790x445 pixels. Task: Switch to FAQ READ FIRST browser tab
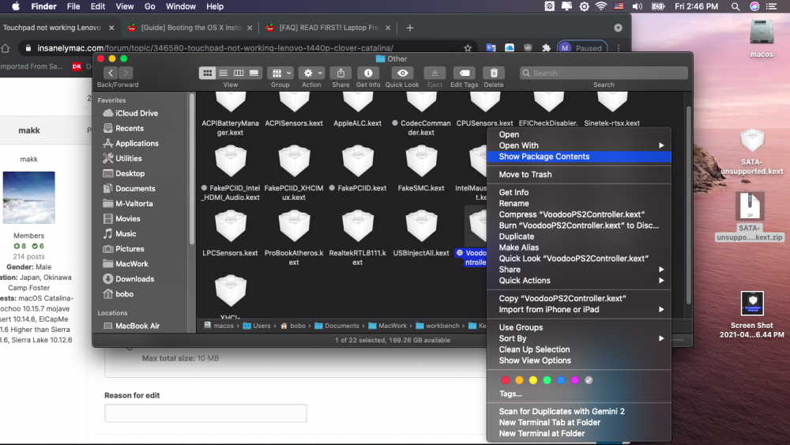[x=329, y=28]
